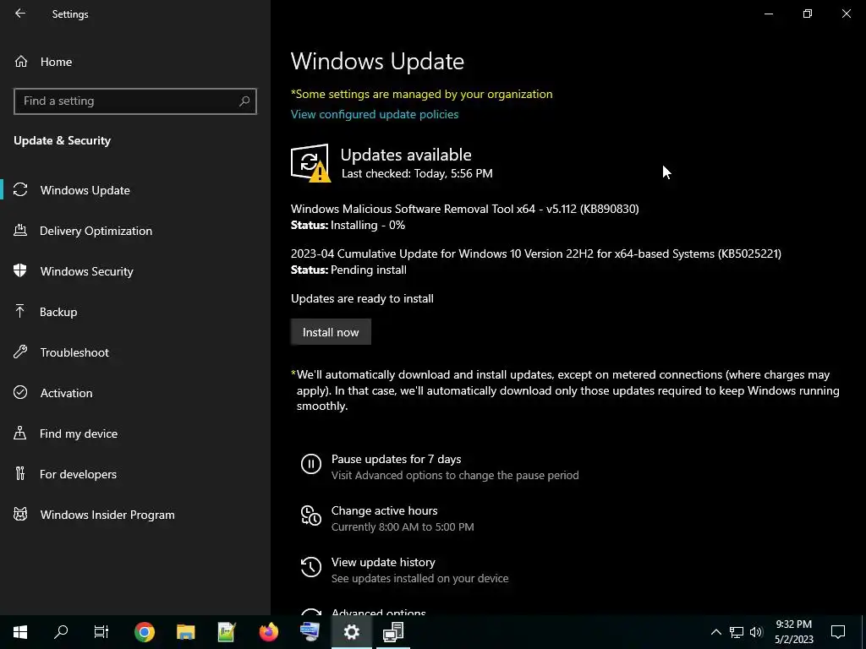The width and height of the screenshot is (866, 649).
Task: Click the Windows Insider Program cat icon
Action: (20, 515)
